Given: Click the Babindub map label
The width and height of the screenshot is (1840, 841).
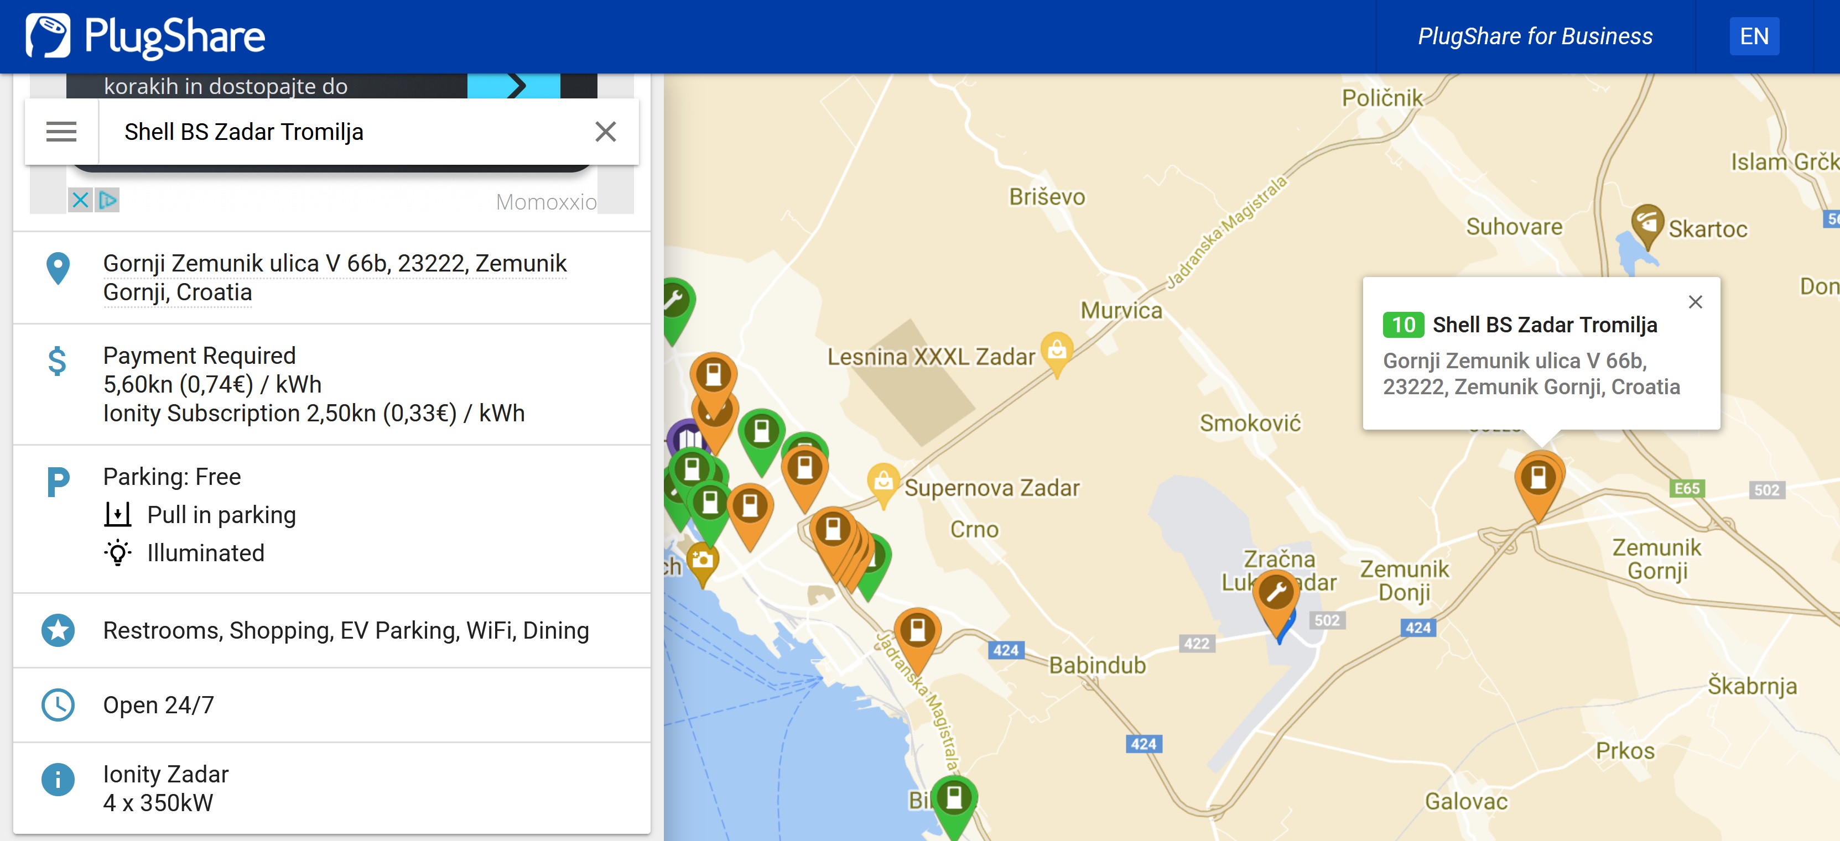Looking at the screenshot, I should (x=1097, y=665).
